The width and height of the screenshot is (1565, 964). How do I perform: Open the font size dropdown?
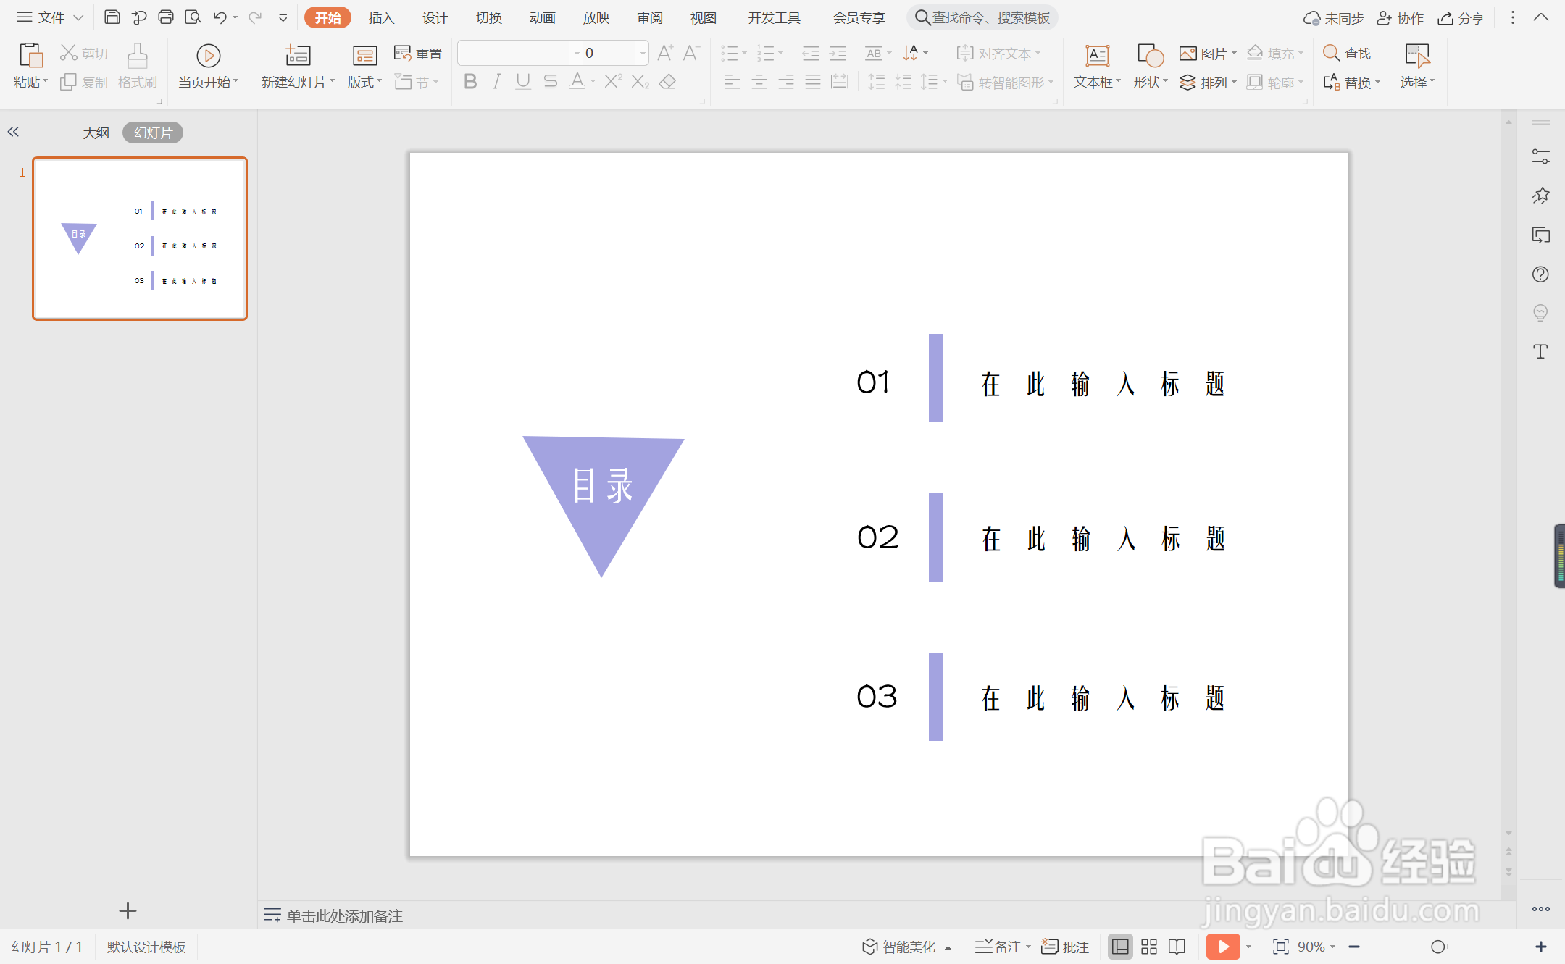point(643,53)
